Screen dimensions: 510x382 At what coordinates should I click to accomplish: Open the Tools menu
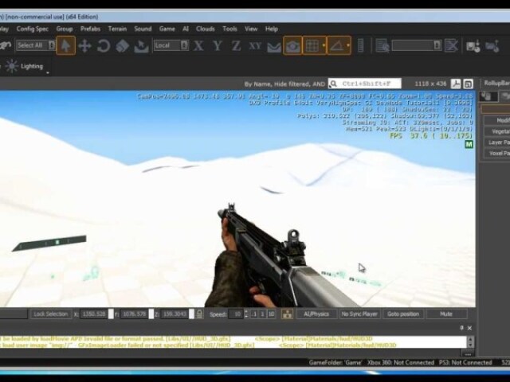(229, 29)
